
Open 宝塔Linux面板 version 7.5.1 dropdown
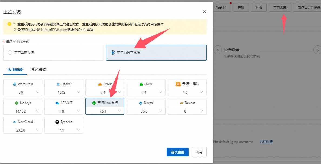click(x=105, y=111)
